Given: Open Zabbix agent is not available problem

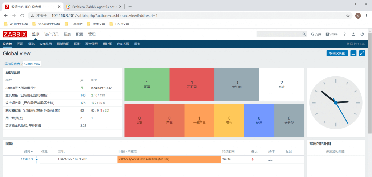Looking at the screenshot, I should tap(144, 159).
